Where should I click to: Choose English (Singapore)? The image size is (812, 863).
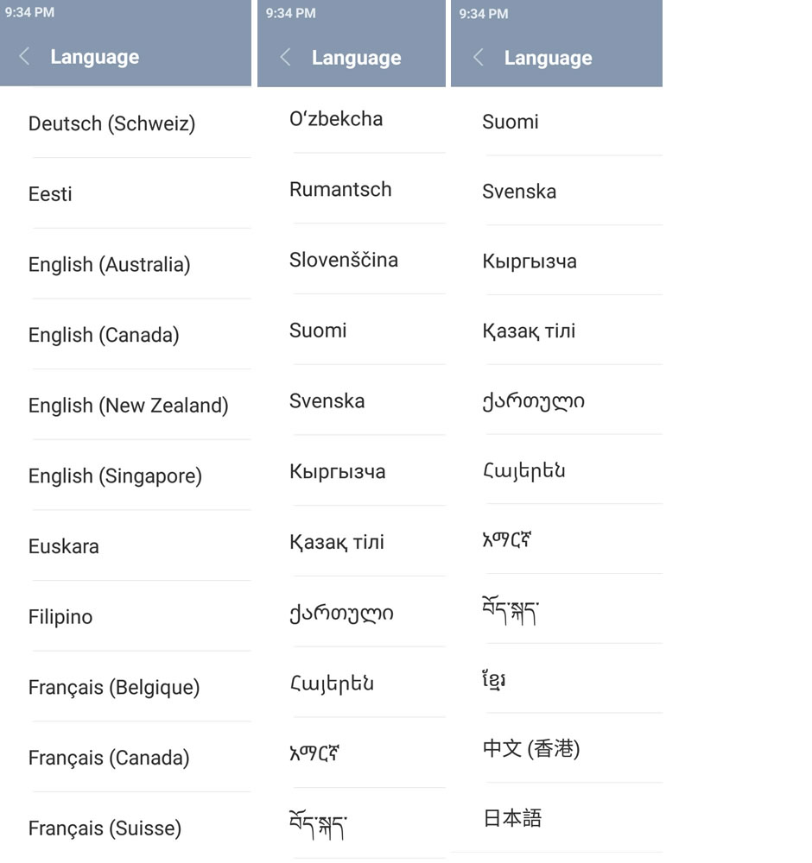click(115, 476)
